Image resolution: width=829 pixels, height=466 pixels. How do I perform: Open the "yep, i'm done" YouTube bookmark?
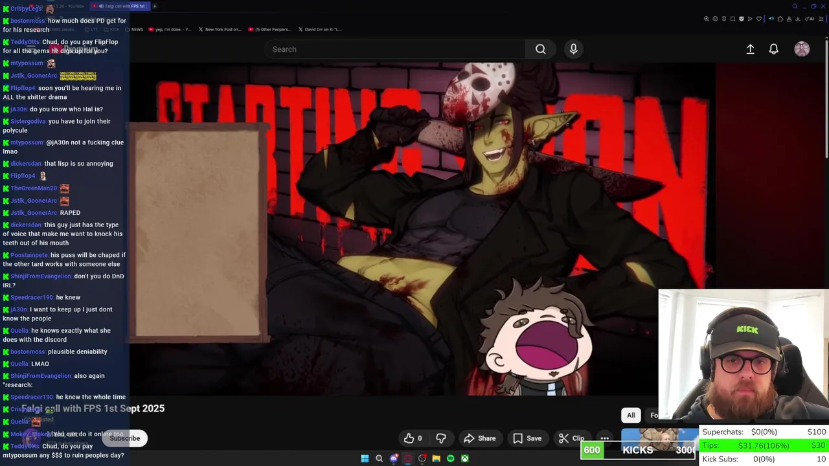click(170, 29)
